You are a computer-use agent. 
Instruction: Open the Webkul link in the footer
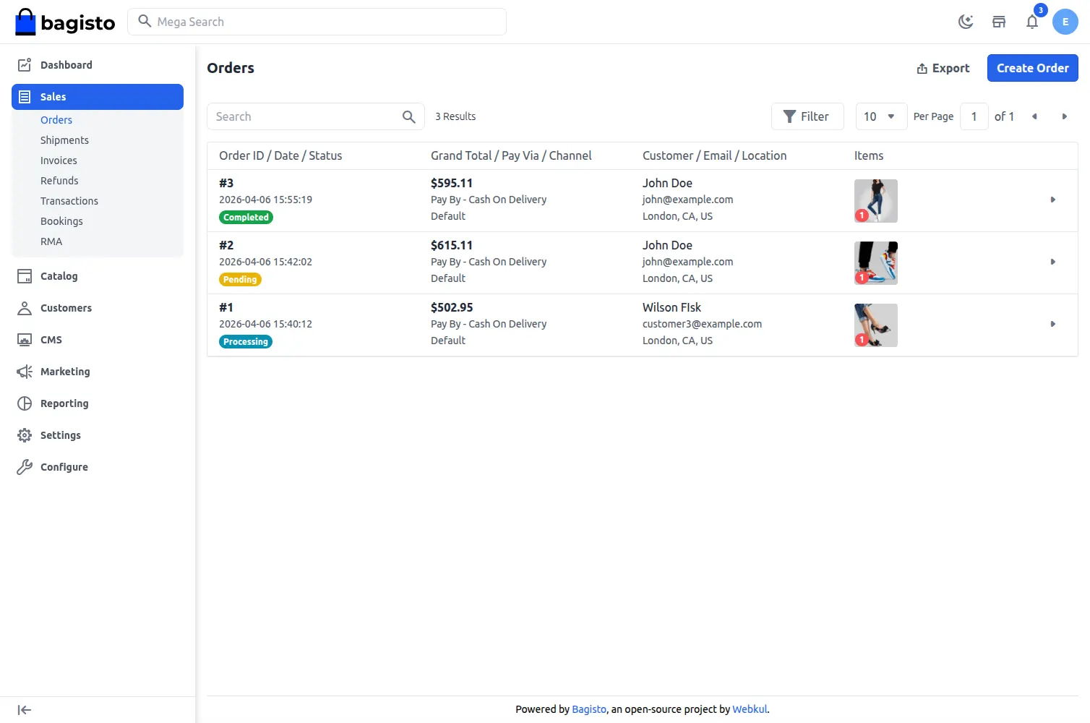(x=750, y=709)
